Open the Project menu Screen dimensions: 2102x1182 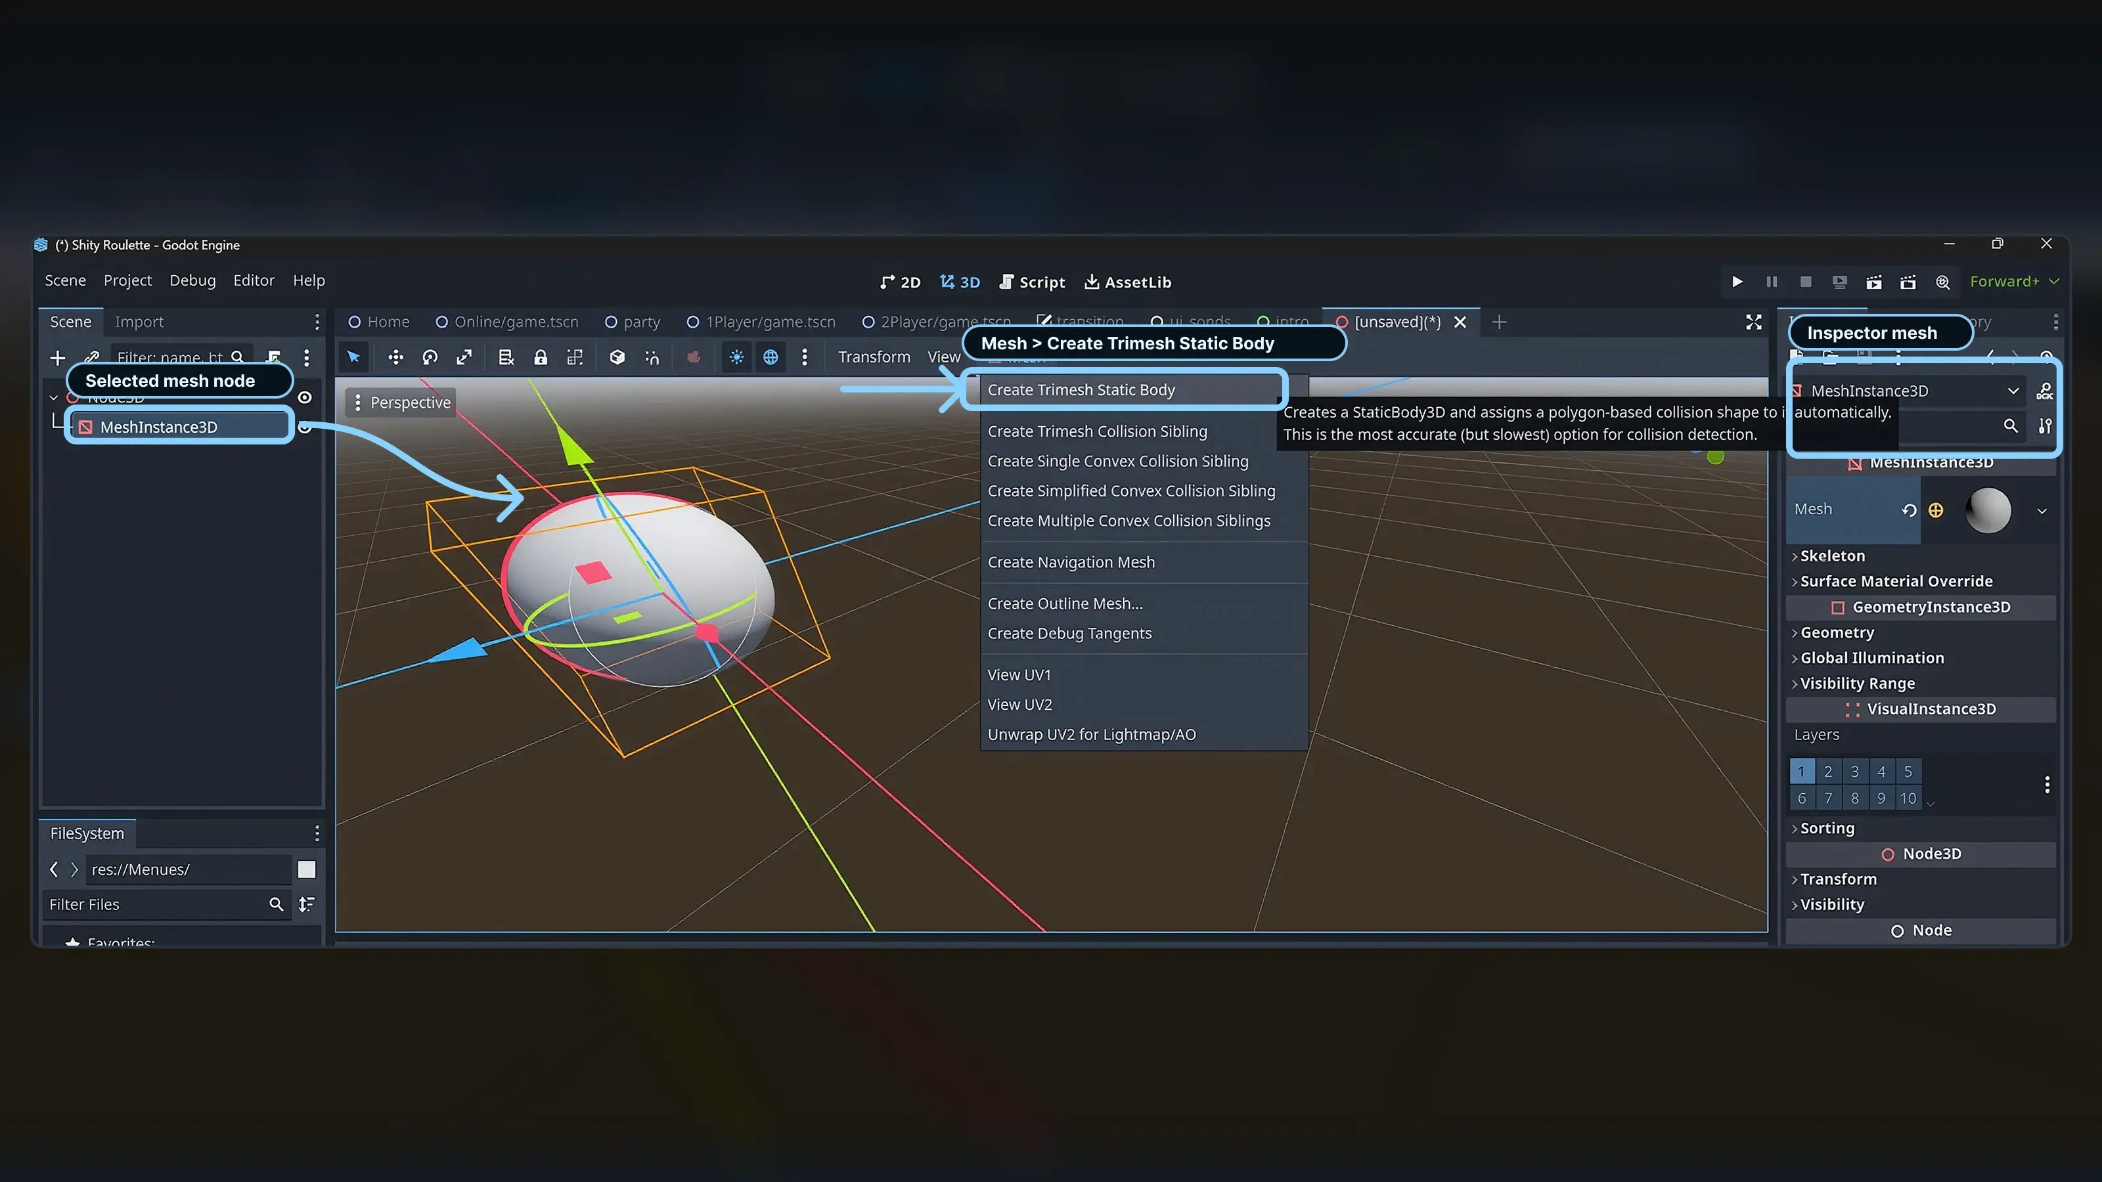127,280
